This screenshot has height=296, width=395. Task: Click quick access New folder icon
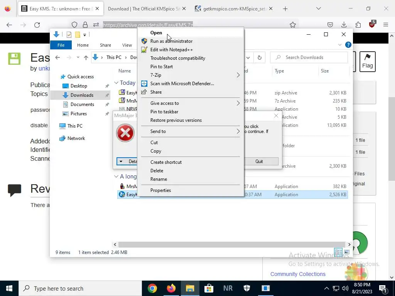pos(78,35)
